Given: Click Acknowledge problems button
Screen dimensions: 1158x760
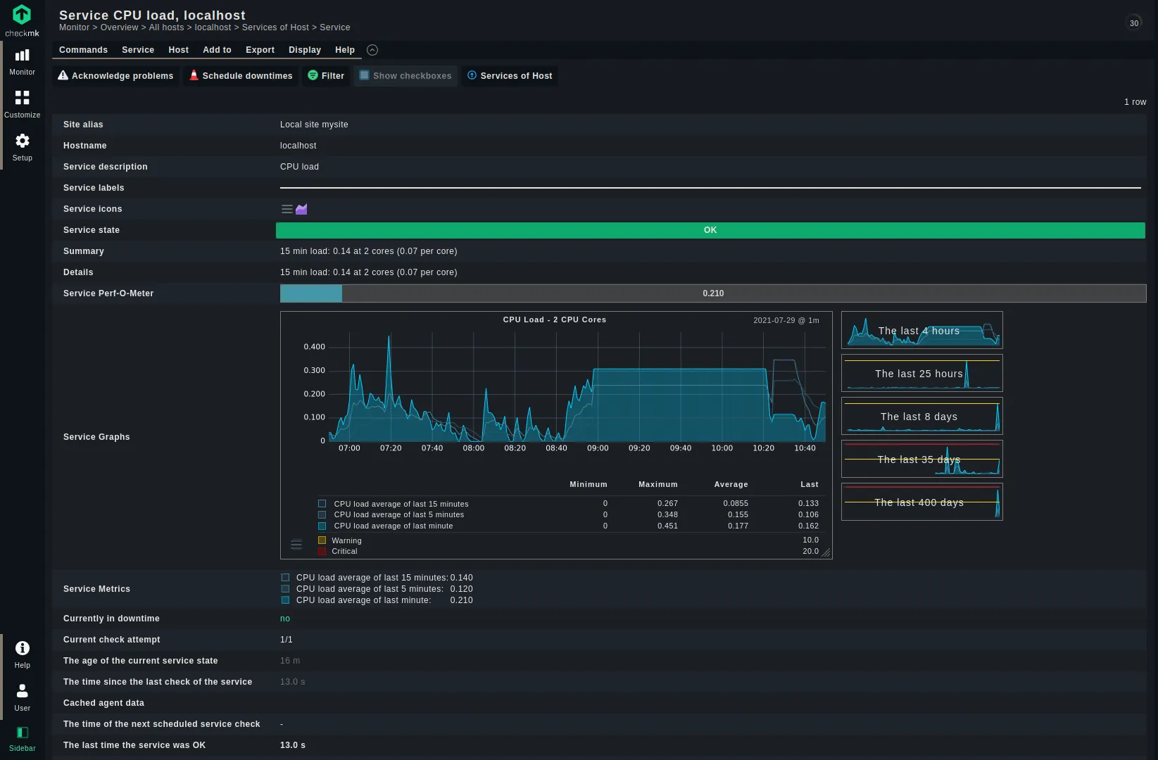Looking at the screenshot, I should pos(115,76).
